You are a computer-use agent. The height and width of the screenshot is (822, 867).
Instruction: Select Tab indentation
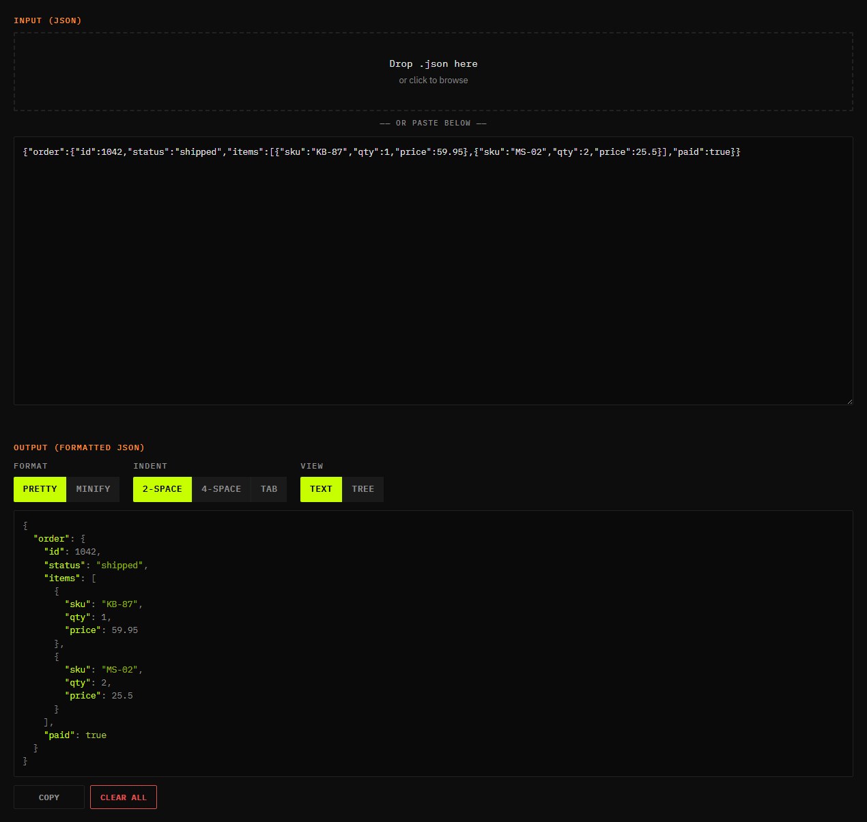(x=269, y=489)
